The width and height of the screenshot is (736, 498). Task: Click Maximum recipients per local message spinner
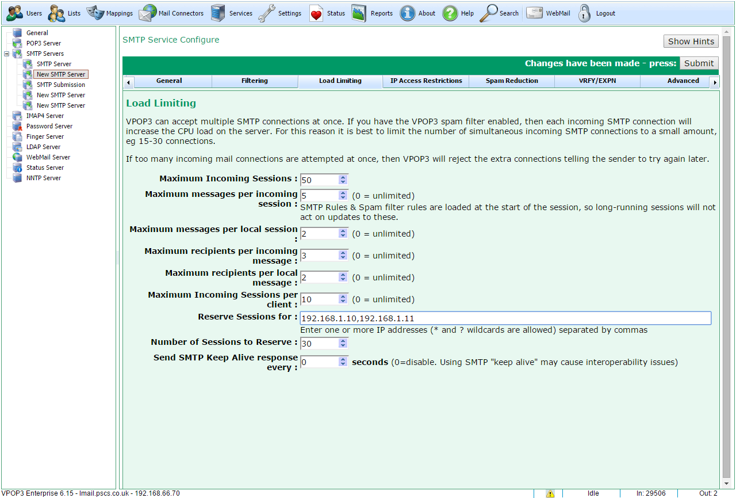tap(343, 277)
